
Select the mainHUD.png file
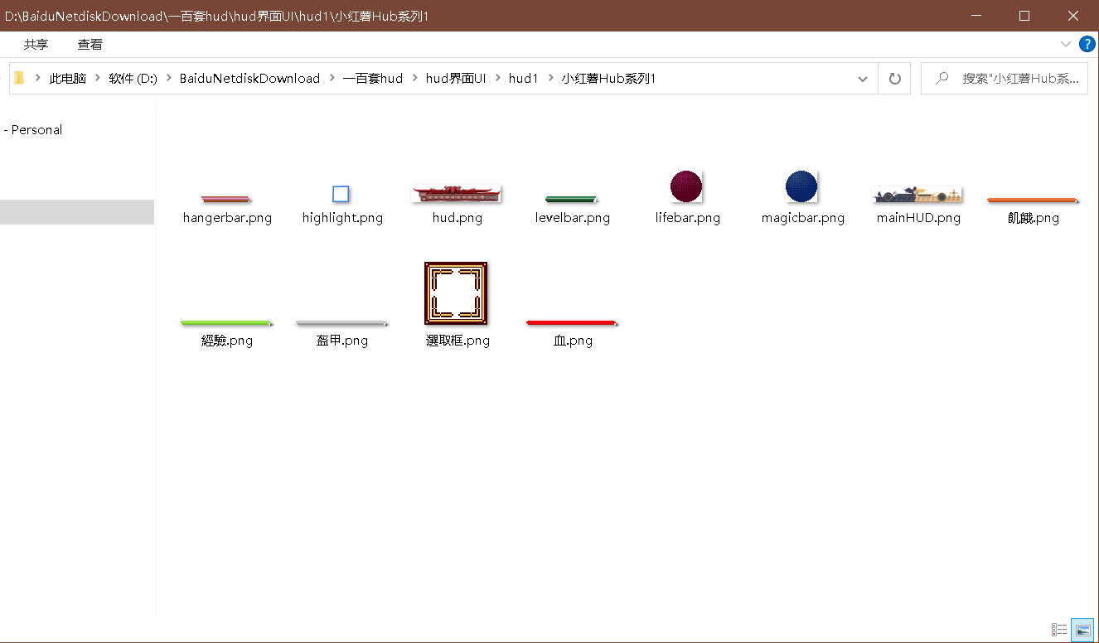(x=917, y=196)
